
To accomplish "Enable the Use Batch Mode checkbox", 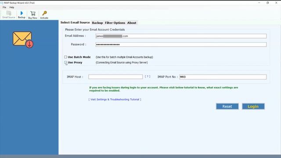I will pyautogui.click(x=65, y=57).
